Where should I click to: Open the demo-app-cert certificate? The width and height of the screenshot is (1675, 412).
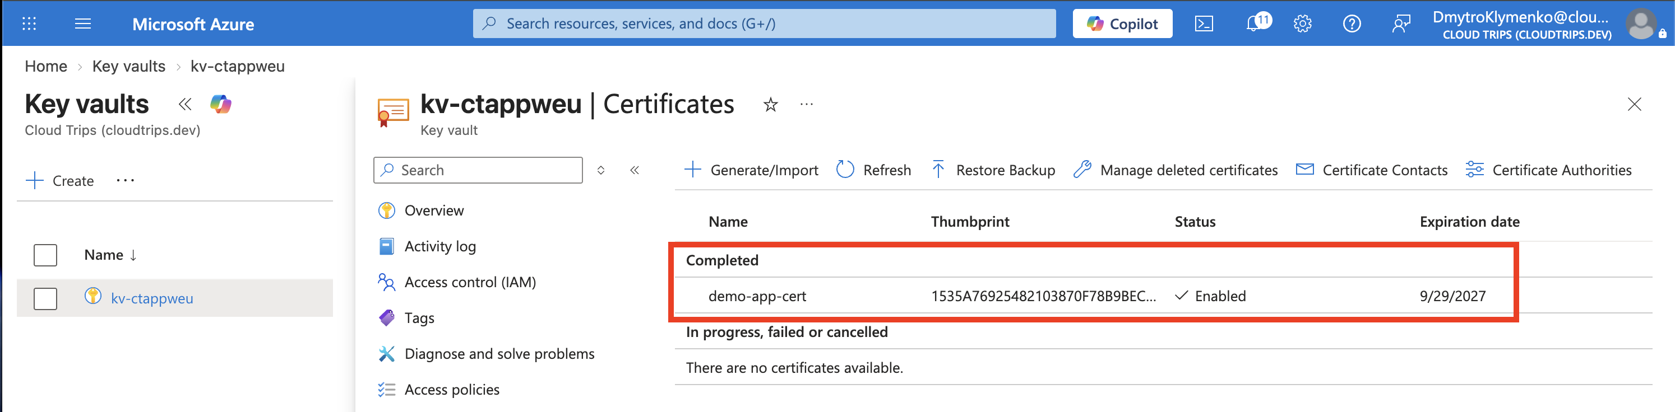click(x=757, y=297)
